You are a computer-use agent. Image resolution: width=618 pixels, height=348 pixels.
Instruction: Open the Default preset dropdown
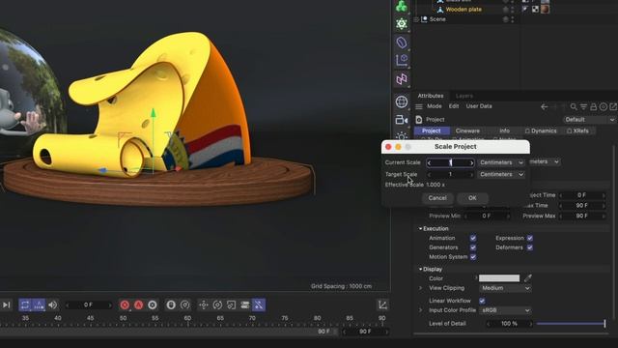click(x=589, y=119)
